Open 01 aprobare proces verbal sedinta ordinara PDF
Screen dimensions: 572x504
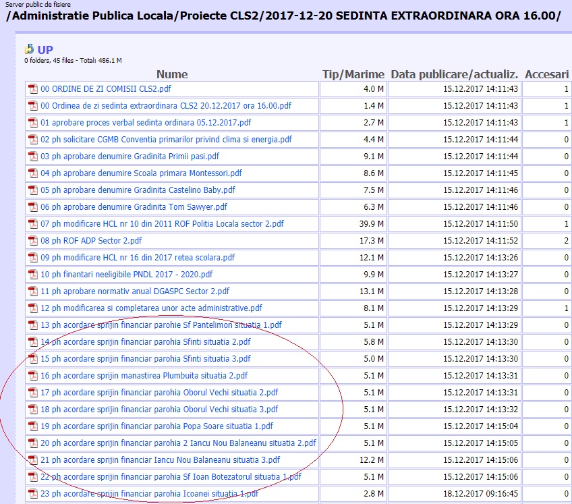click(146, 123)
